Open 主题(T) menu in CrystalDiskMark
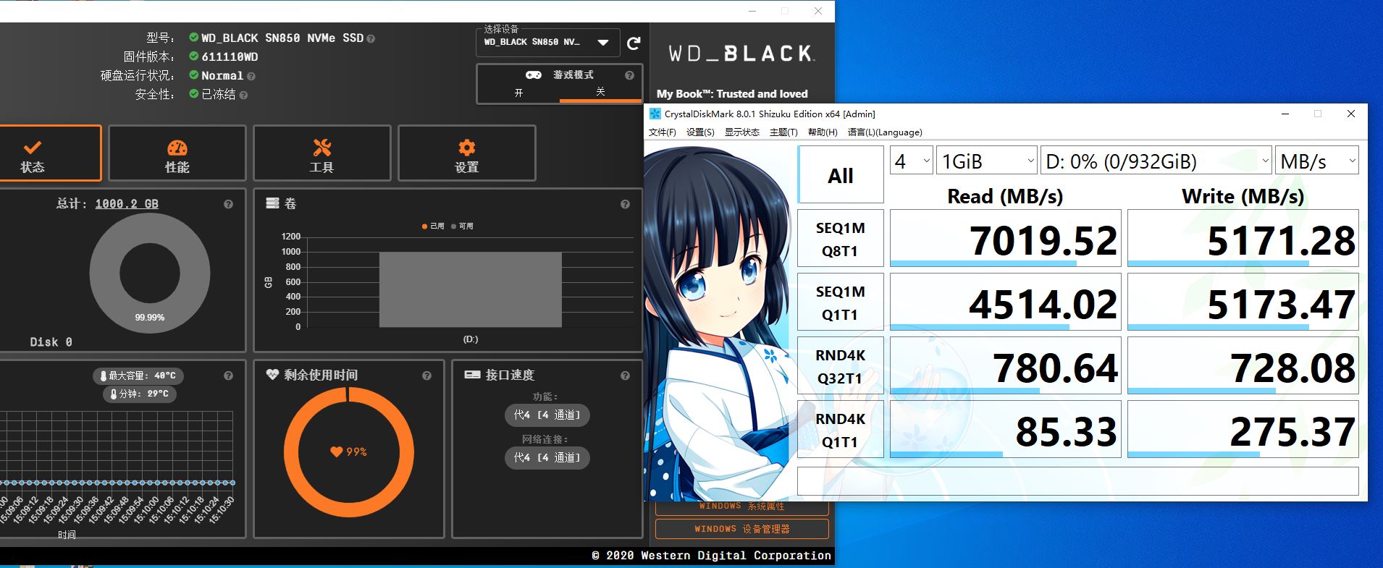The width and height of the screenshot is (1383, 568). 783,132
